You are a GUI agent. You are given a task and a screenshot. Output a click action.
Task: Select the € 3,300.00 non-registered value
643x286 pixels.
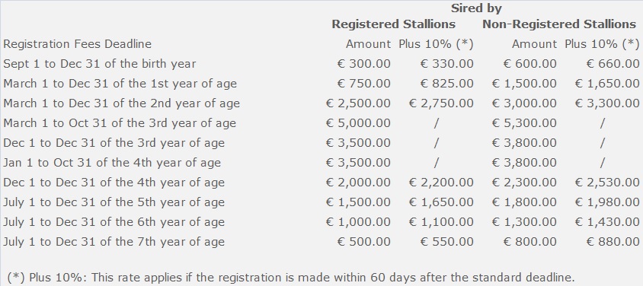[607, 103]
